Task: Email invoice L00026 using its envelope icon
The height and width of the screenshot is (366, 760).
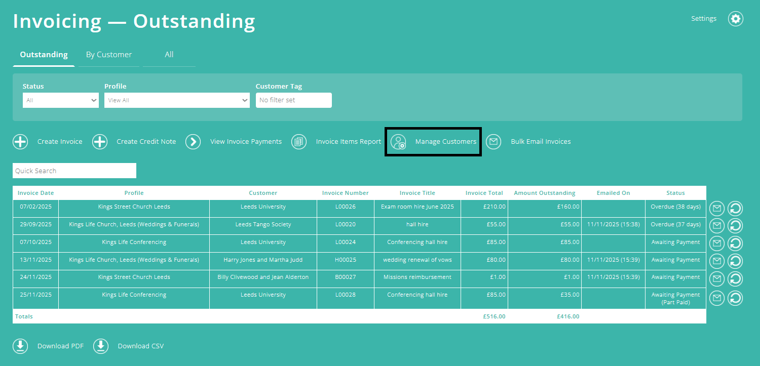Action: [x=716, y=208]
